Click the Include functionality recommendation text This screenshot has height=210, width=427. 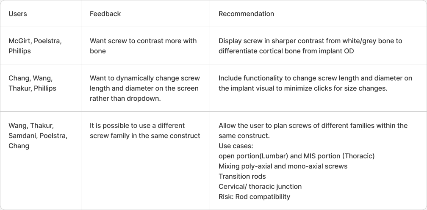[315, 83]
